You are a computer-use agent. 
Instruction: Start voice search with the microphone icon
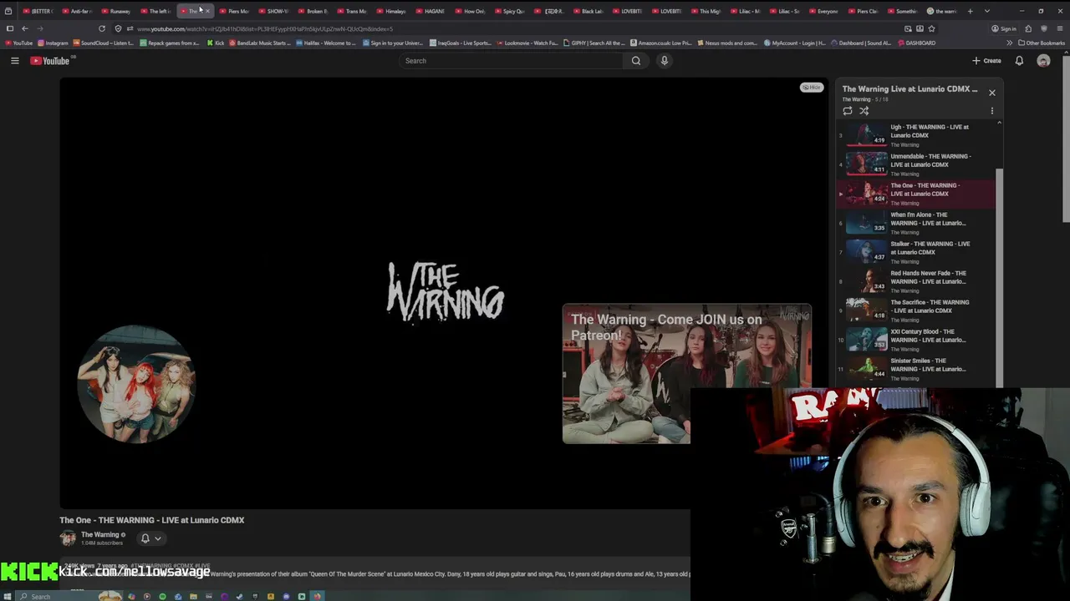point(665,61)
